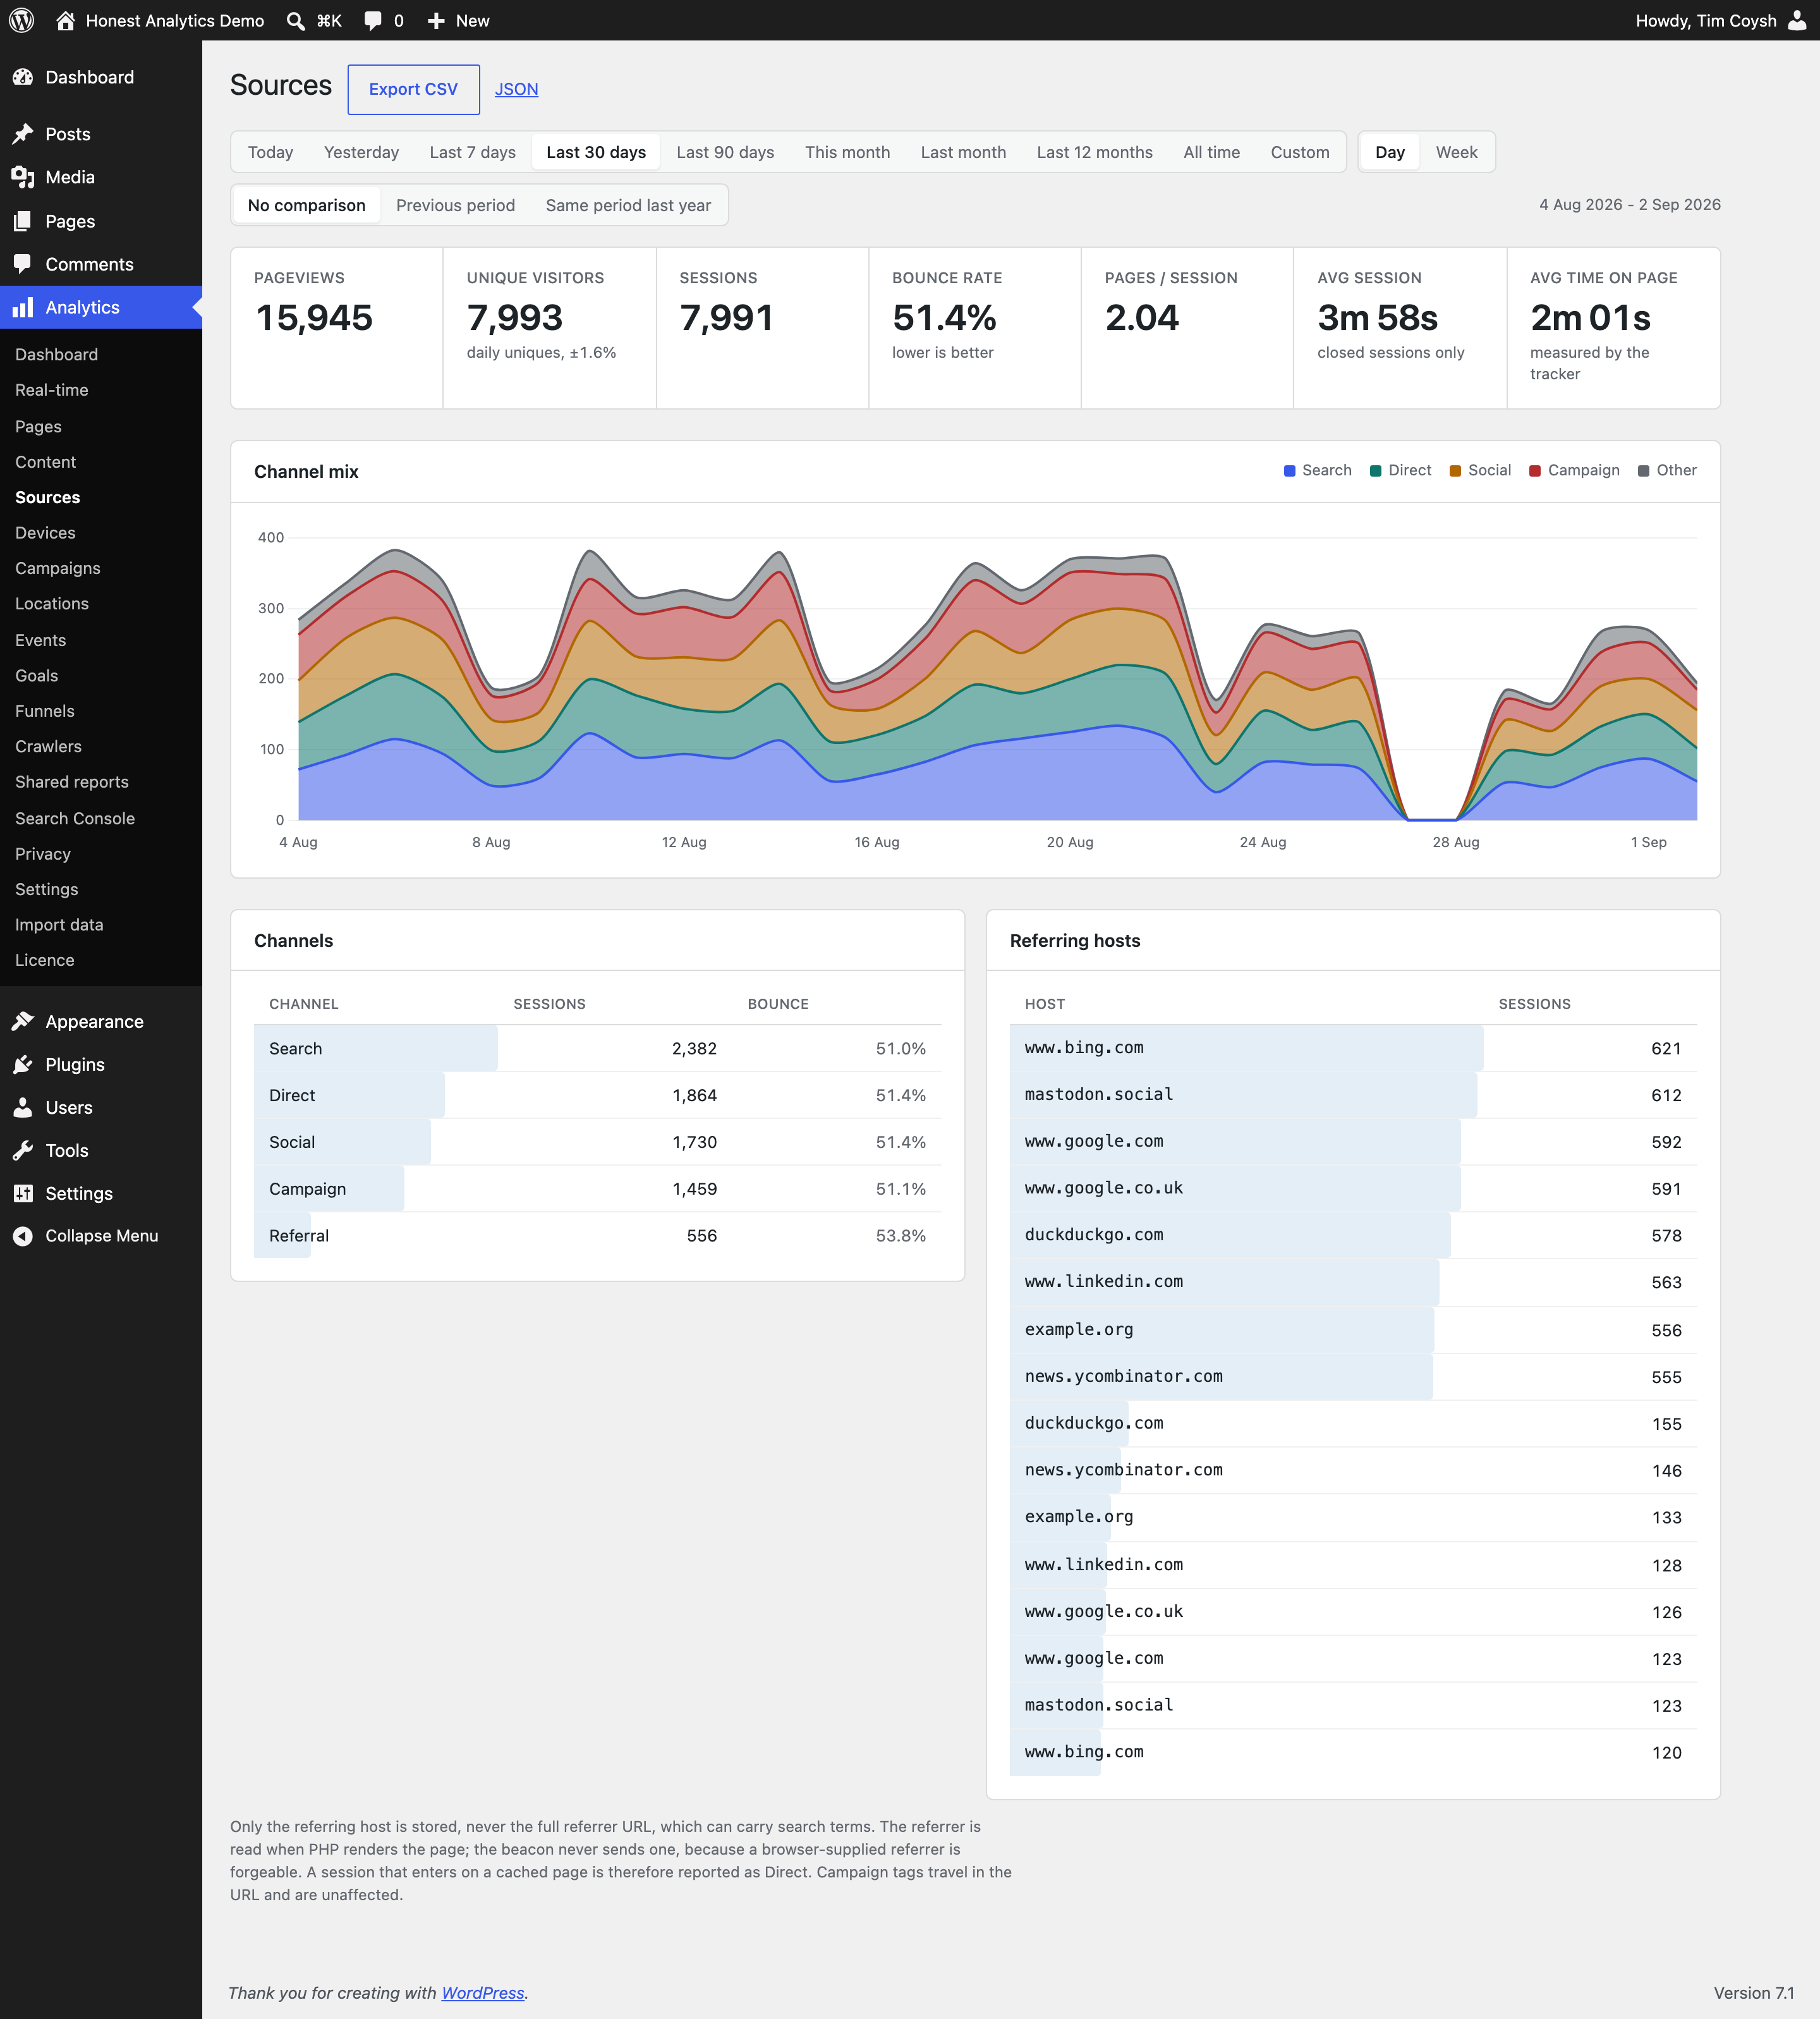1820x2019 pixels.
Task: Click the Analytics bar chart icon
Action: pyautogui.click(x=23, y=307)
